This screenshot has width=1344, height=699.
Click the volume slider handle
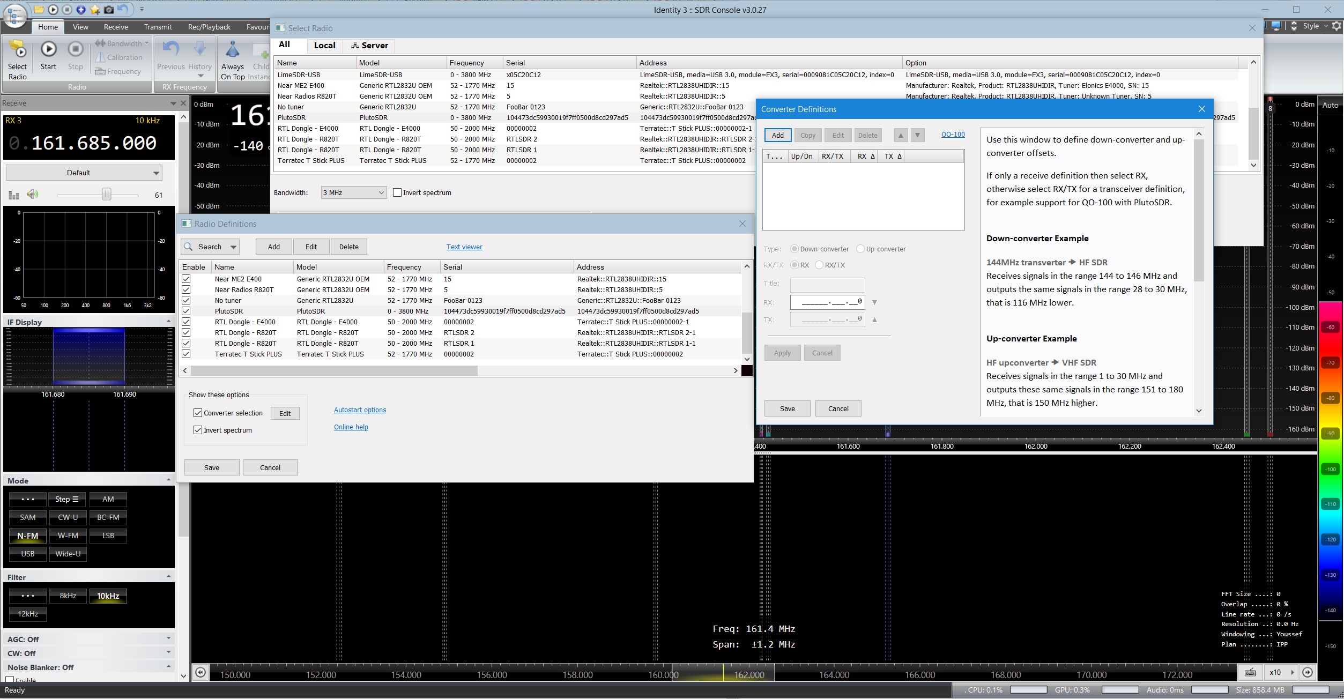(x=107, y=195)
